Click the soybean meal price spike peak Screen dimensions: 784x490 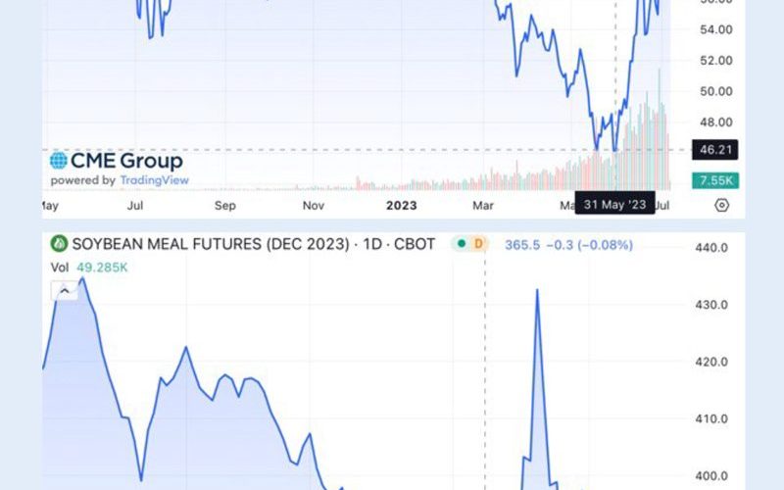(537, 290)
